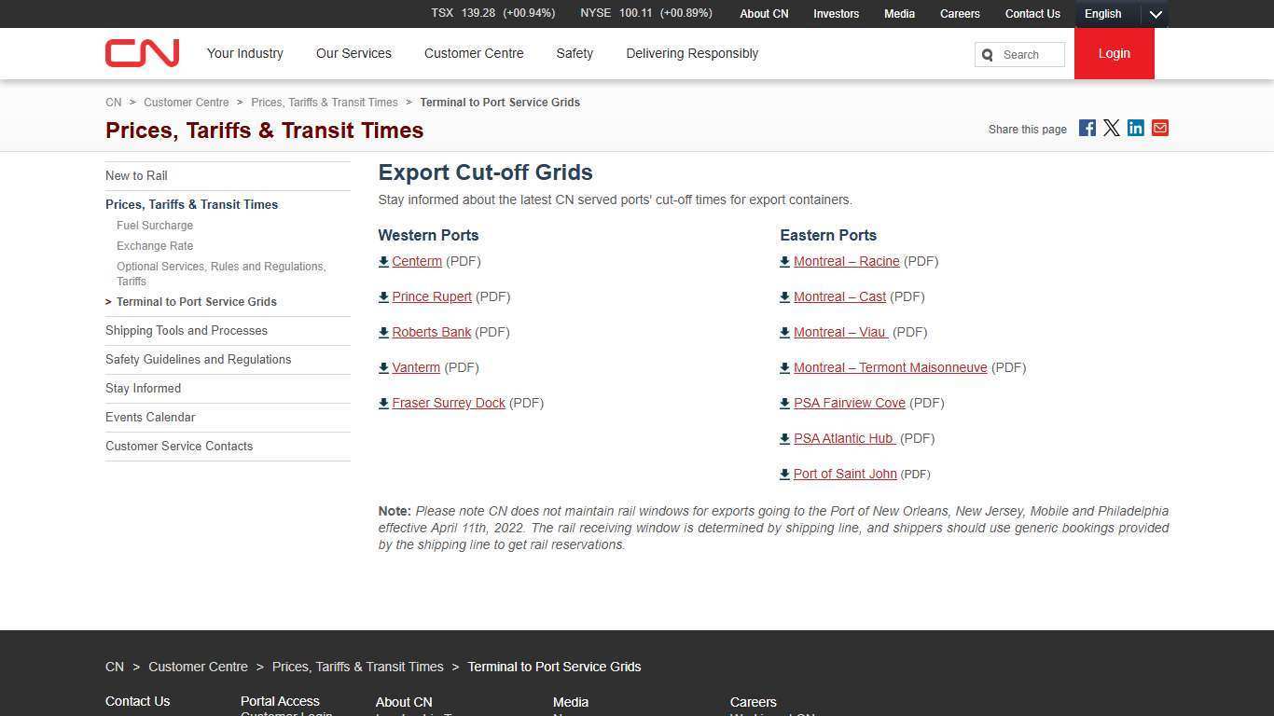Image resolution: width=1274 pixels, height=716 pixels.
Task: Share the page via email
Action: click(x=1159, y=128)
